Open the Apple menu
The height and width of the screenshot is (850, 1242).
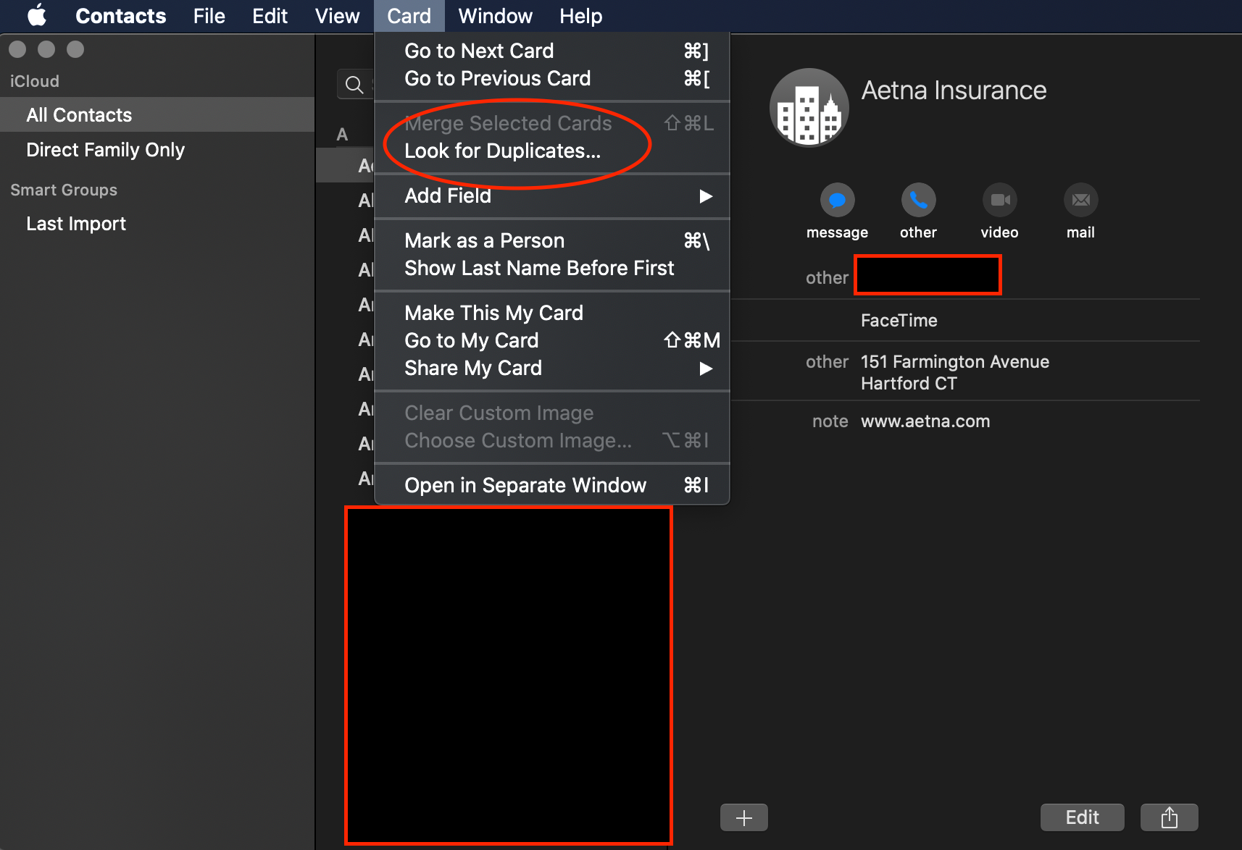coord(37,15)
